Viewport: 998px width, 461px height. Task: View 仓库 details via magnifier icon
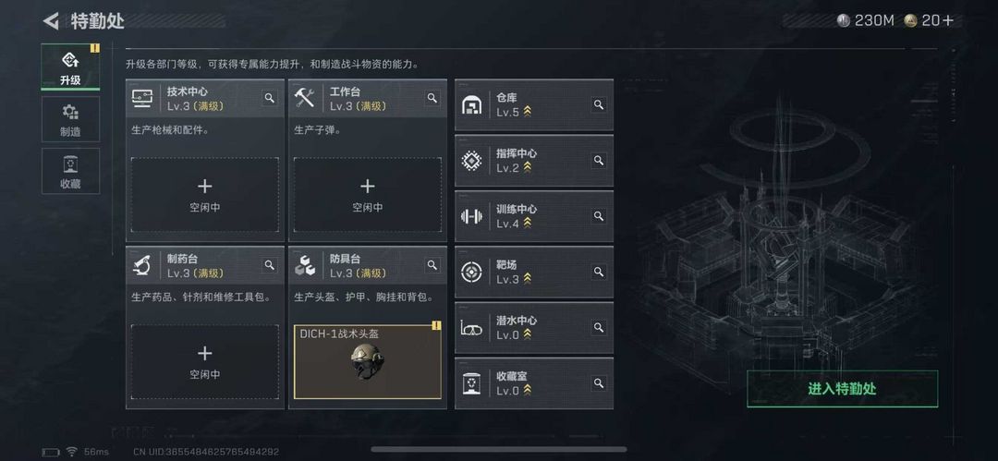tap(598, 104)
